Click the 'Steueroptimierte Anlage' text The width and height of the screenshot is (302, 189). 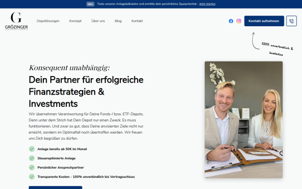click(x=56, y=158)
